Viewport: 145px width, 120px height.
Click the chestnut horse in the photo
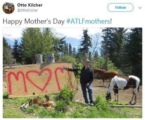coord(106,75)
